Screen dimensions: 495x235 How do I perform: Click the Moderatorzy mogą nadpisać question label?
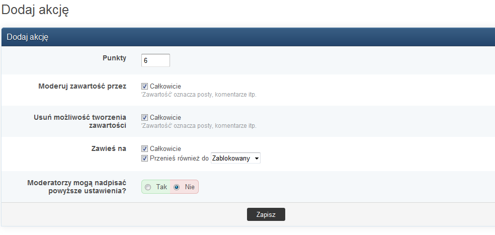[x=76, y=187]
